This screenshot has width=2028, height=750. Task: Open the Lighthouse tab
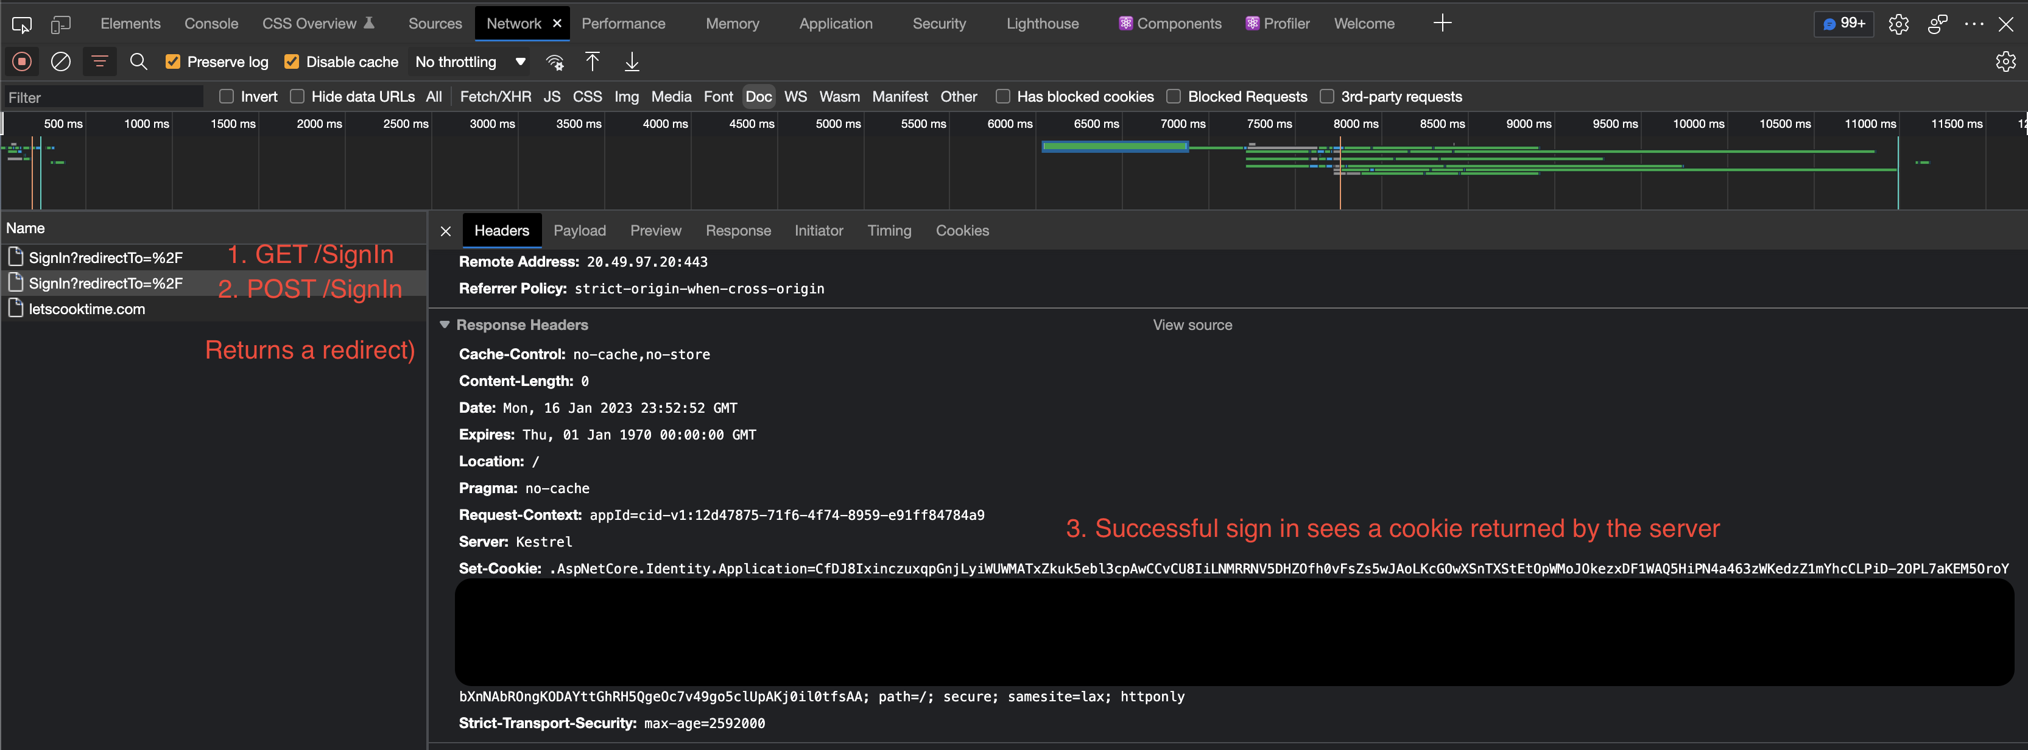pos(1043,24)
